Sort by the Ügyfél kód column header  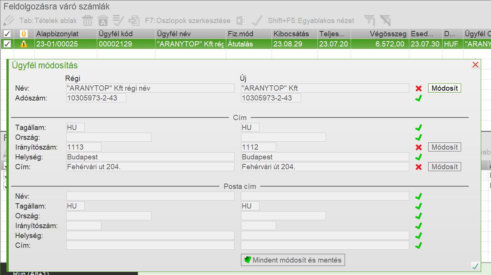click(x=126, y=34)
